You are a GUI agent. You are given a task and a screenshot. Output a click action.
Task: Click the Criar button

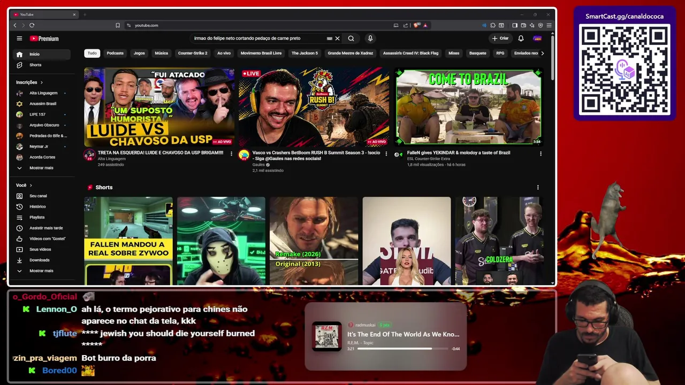tap(500, 38)
